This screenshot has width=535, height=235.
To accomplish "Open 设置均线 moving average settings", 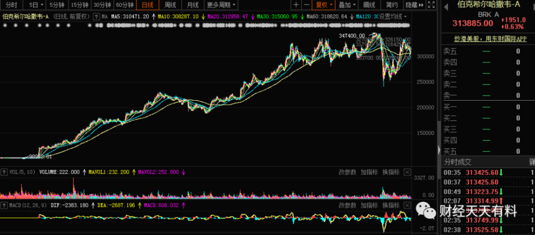I will (x=393, y=17).
